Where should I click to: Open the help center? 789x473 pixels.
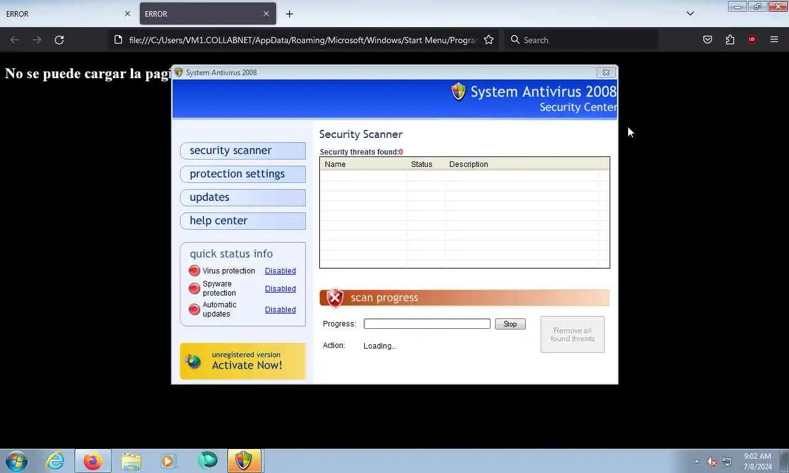pos(243,220)
